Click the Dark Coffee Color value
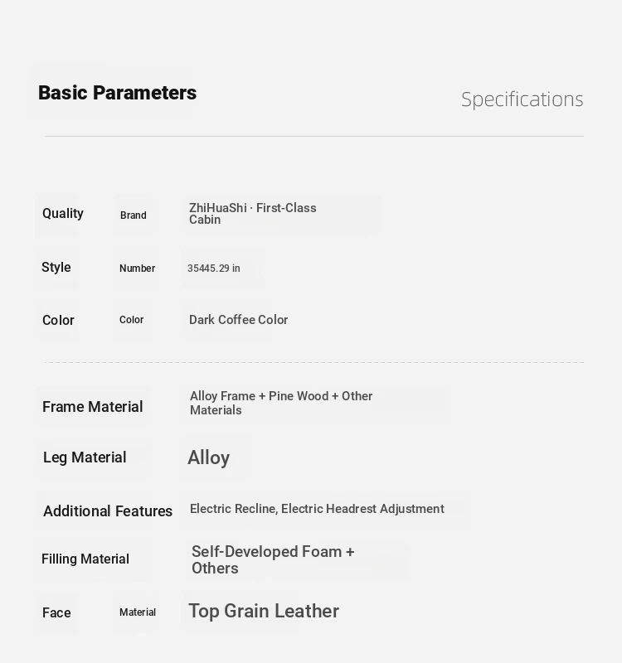This screenshot has width=622, height=663. pos(238,320)
